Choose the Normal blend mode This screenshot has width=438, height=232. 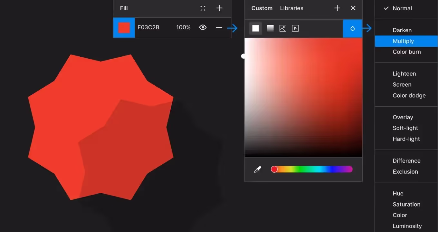[402, 8]
